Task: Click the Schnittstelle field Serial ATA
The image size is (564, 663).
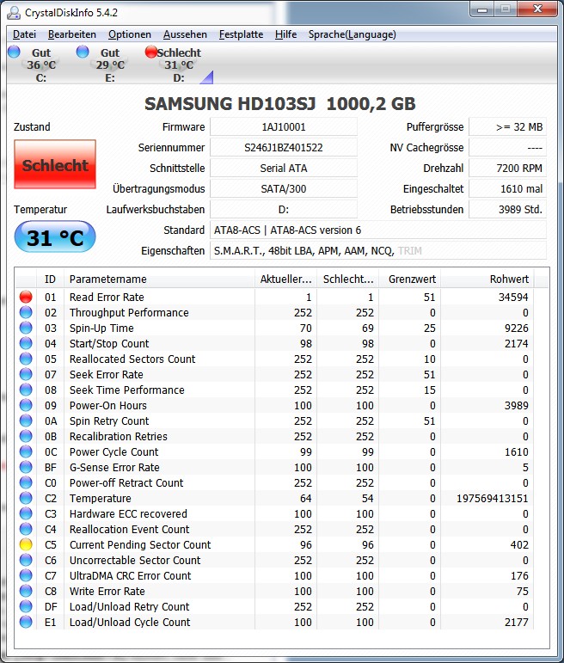Action: coord(284,169)
